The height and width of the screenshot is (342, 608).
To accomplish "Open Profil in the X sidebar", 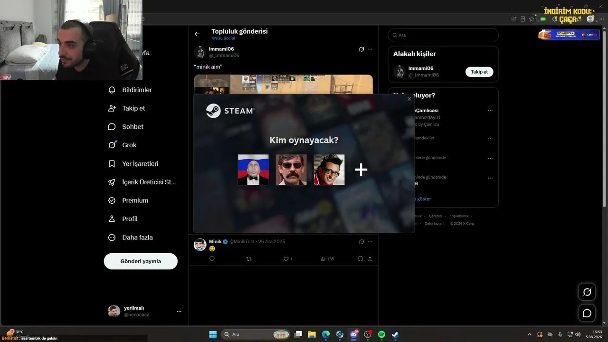I will [x=123, y=219].
